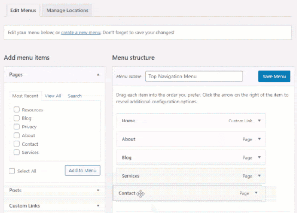This screenshot has height=213, width=297.
Task: Expand the Contact menu item options
Action: tap(256, 193)
